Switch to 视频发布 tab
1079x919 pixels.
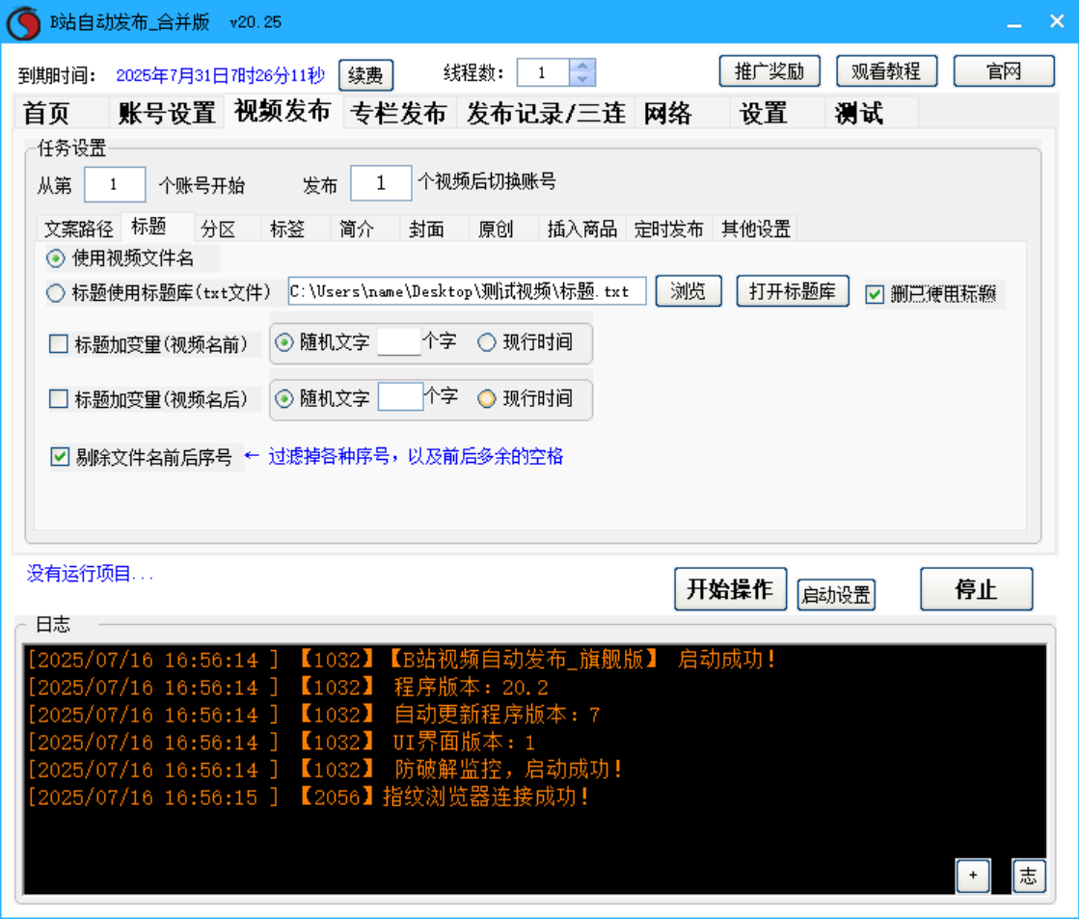pos(283,112)
